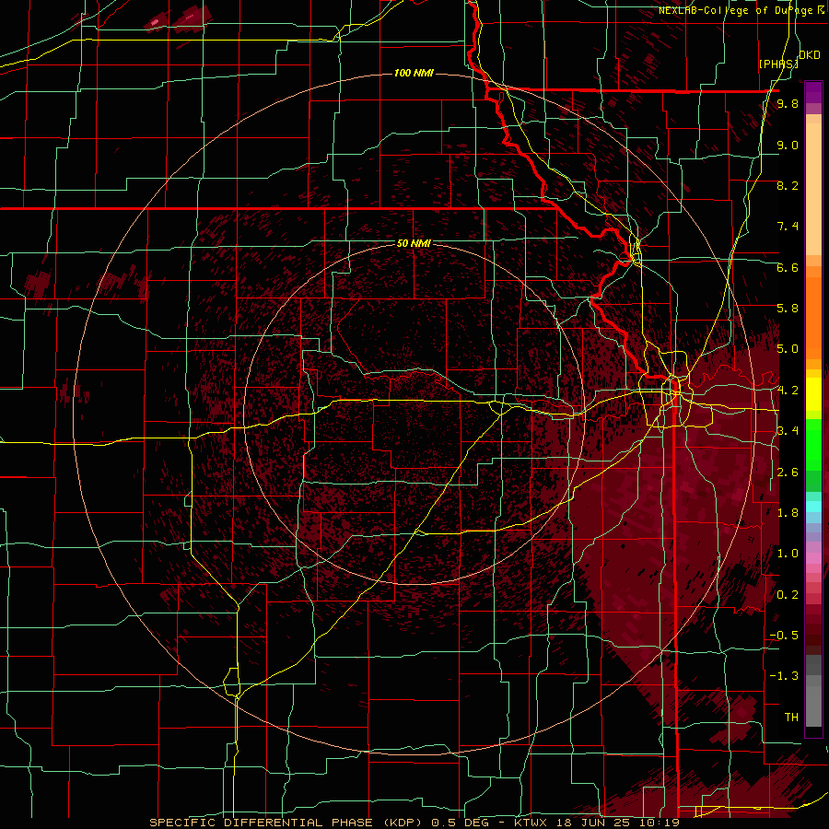Viewport: 829px width, 829px height.
Task: Click the 5.8 value on the scale
Action: point(788,309)
